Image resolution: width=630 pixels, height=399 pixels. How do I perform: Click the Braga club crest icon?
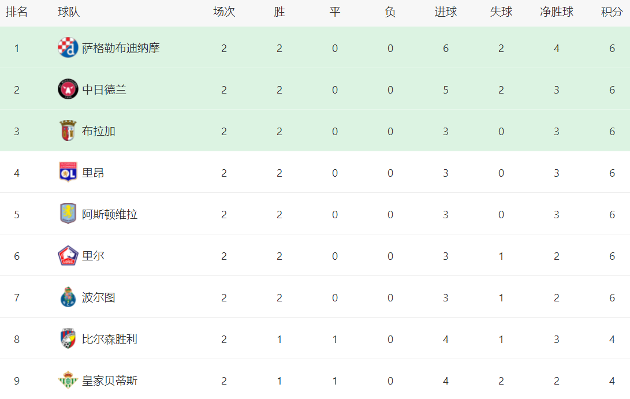point(68,131)
